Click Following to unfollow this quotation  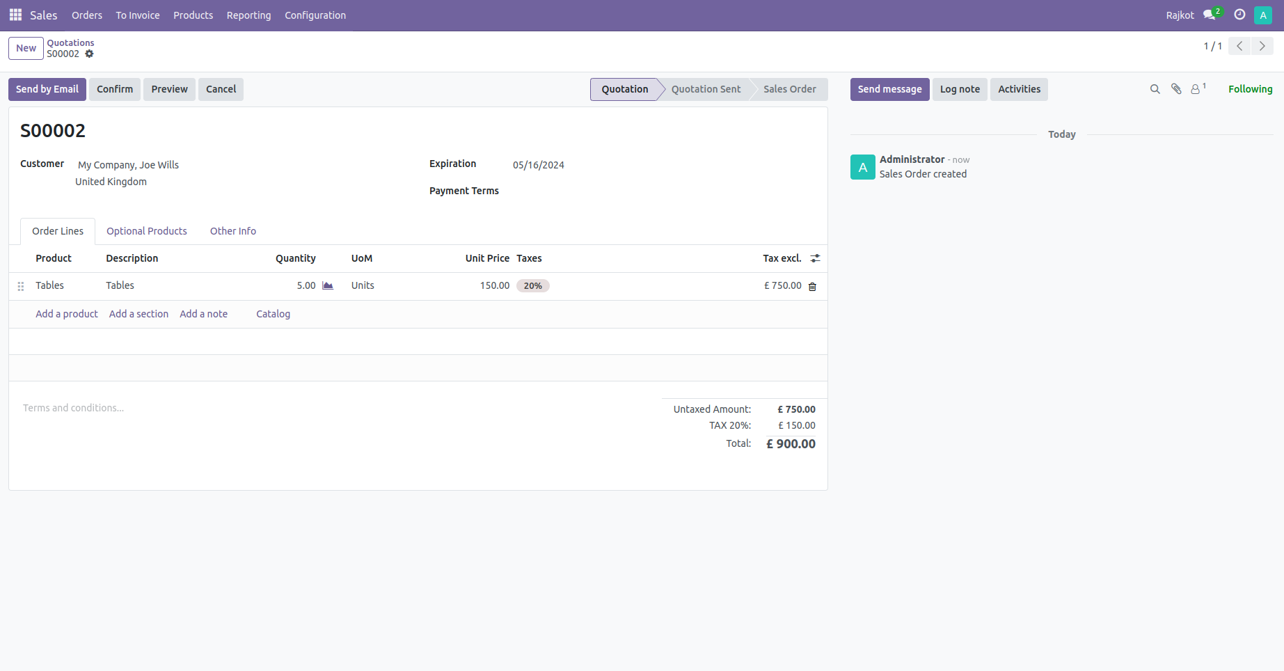pyautogui.click(x=1250, y=89)
